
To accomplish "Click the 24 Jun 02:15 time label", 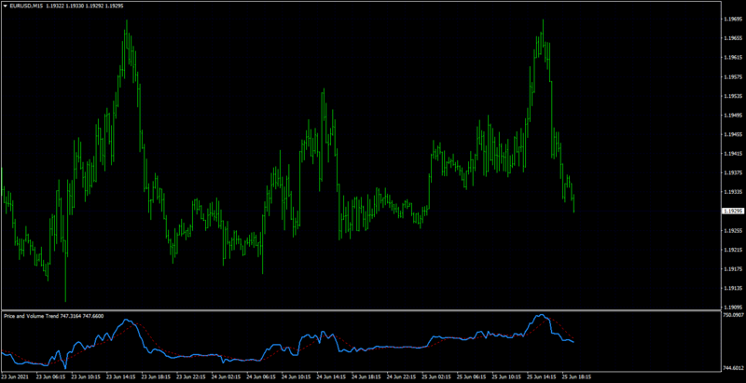I will click(x=226, y=376).
